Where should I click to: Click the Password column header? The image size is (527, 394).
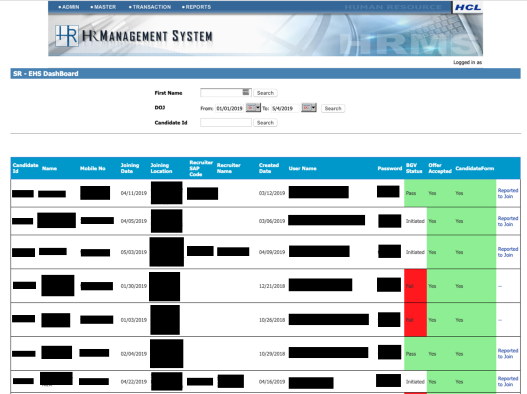pos(390,168)
